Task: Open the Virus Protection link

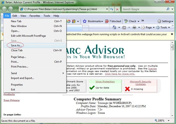Action: (105, 82)
